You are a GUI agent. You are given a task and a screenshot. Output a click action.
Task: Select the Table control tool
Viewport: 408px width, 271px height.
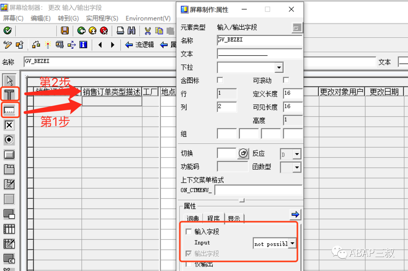[x=9, y=229]
